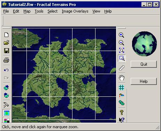161x131 pixels.
Task: Save the world with floppy icon
Action: 7,51
